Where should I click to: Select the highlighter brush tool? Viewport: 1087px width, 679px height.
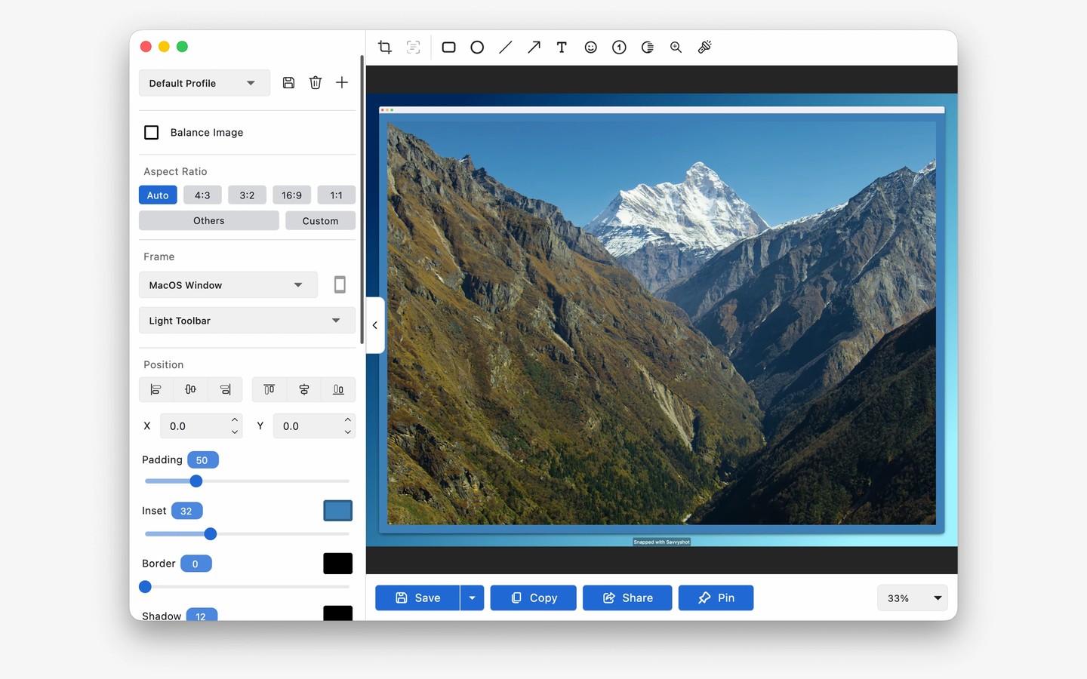tap(704, 47)
